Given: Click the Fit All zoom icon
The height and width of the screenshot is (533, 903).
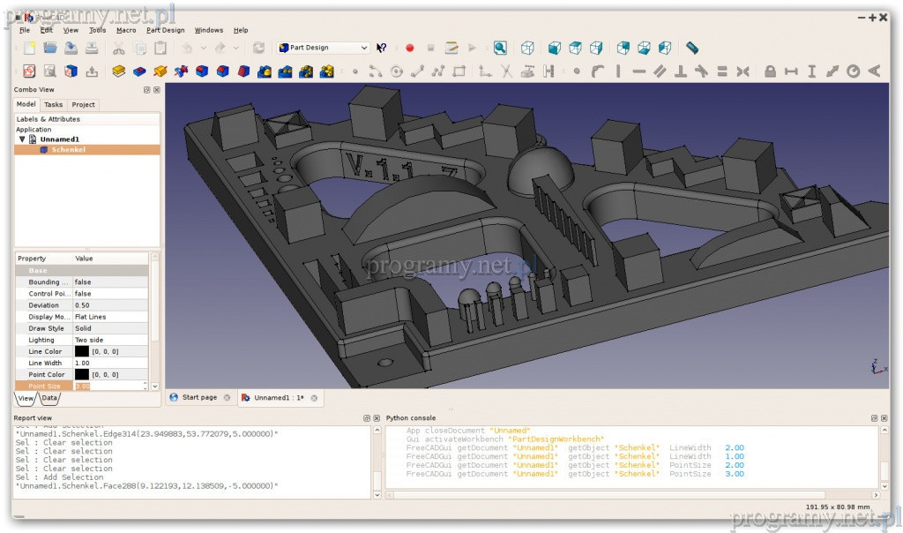Looking at the screenshot, I should [500, 48].
